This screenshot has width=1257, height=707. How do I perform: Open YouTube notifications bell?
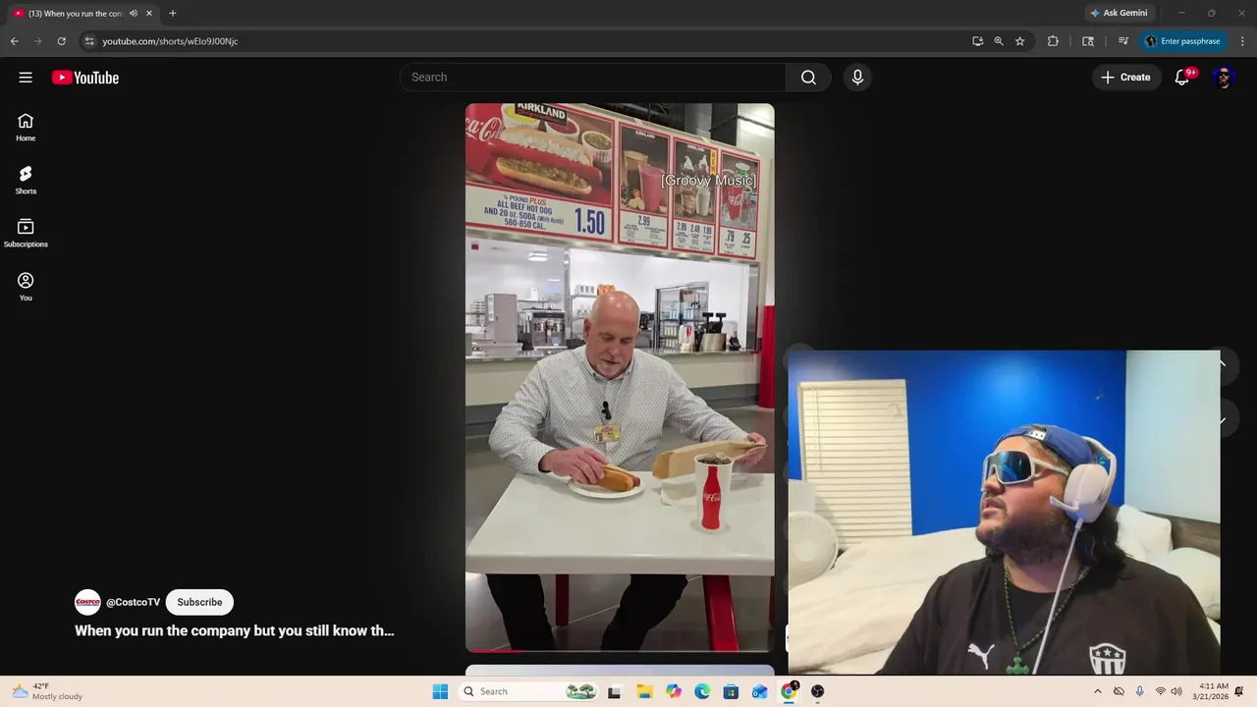[x=1182, y=78]
